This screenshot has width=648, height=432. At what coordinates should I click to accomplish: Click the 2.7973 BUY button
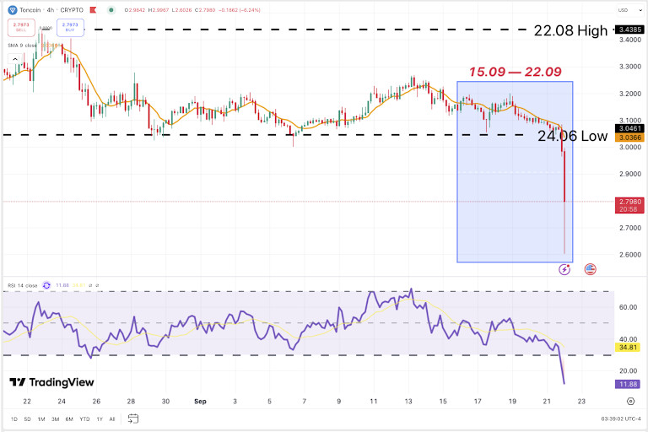coord(70,27)
